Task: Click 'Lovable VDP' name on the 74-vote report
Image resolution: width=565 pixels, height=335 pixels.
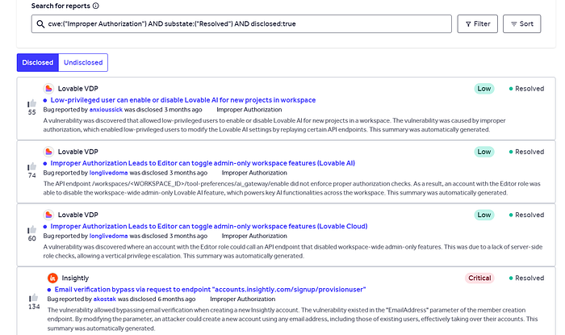Action: click(77, 152)
